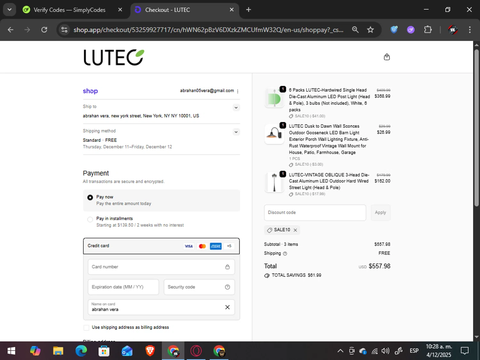Select the Checkout - LUTEC tab
480x360 pixels.
(184, 10)
